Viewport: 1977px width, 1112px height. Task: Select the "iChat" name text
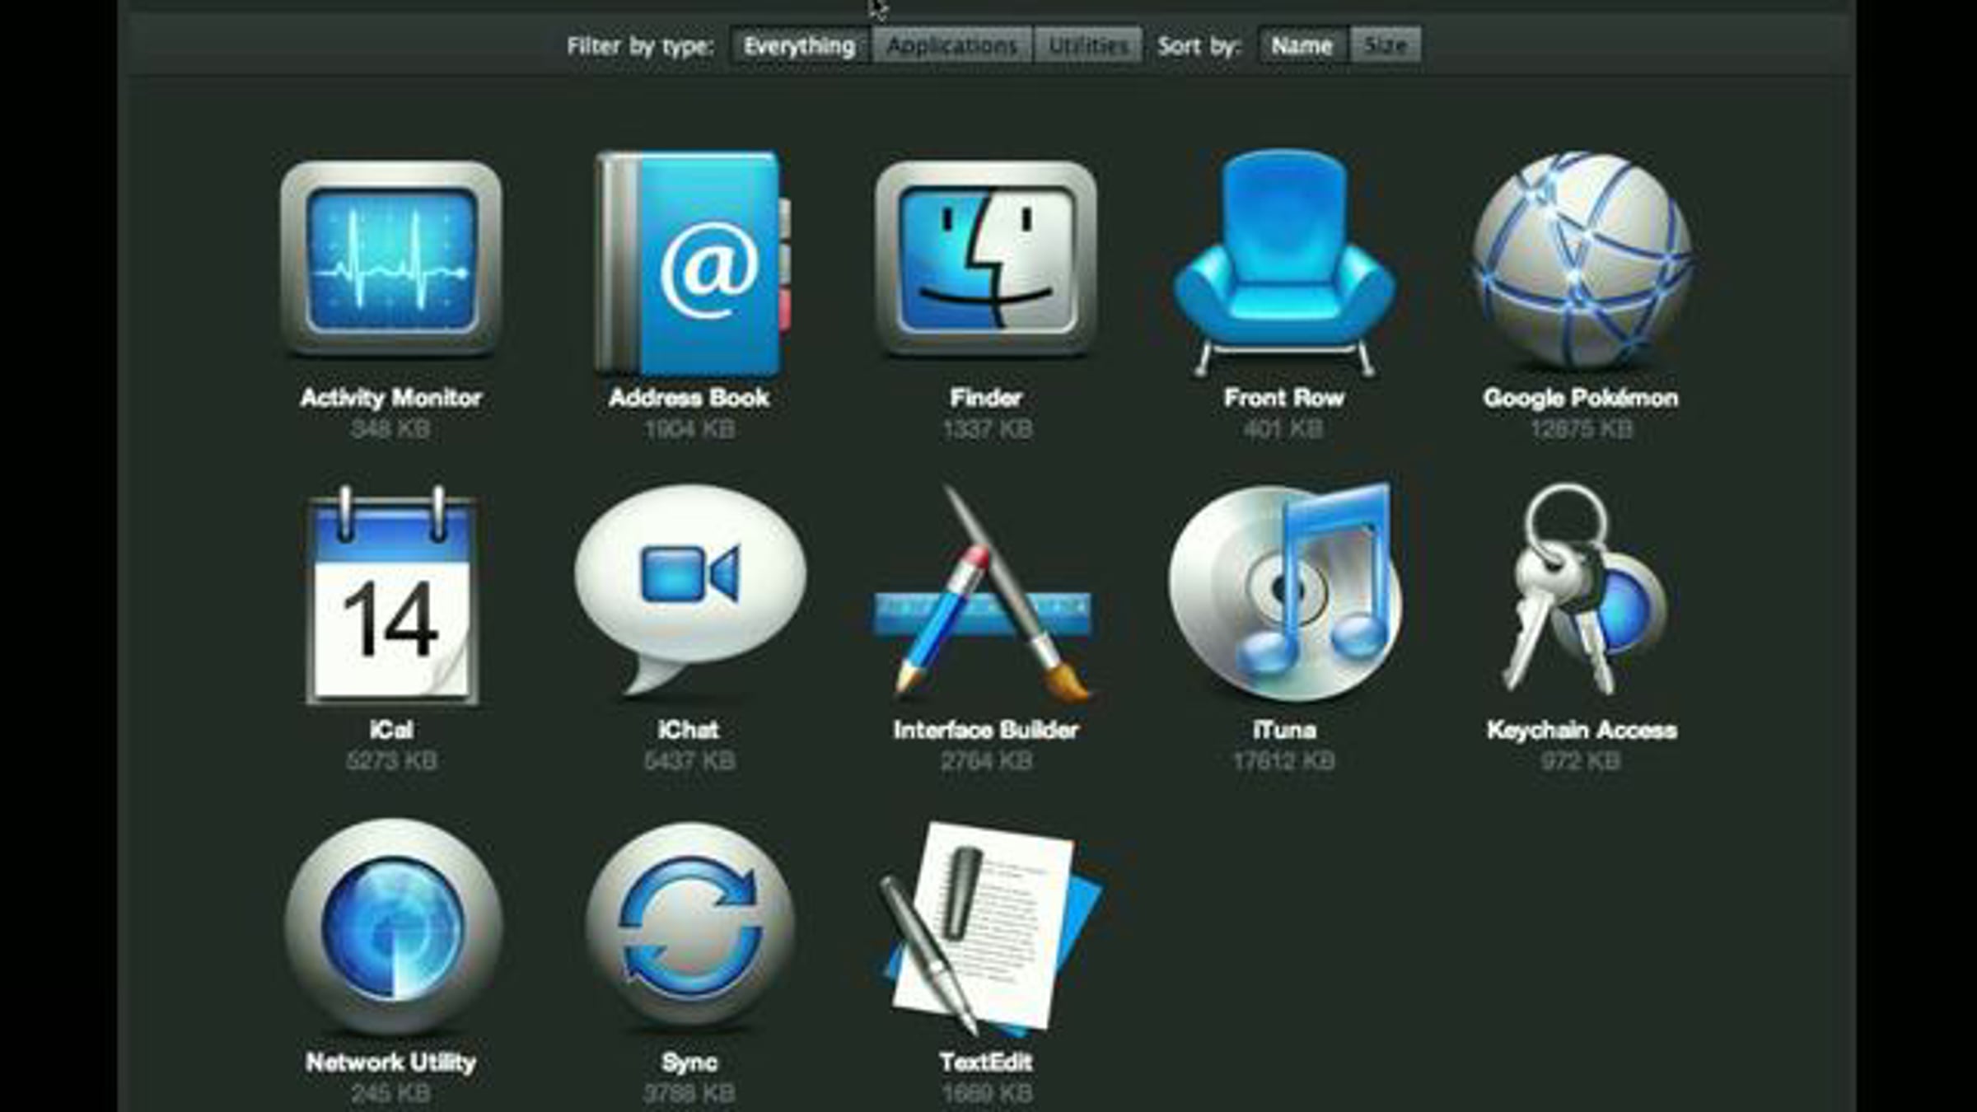click(x=689, y=730)
